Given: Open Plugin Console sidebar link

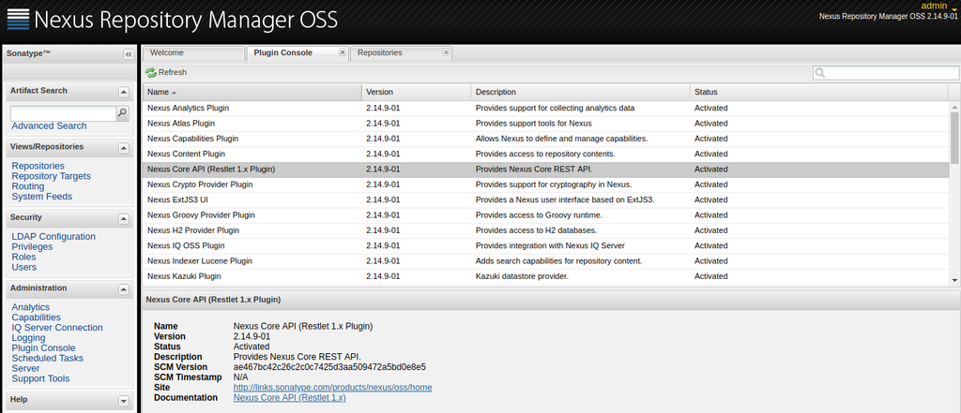Looking at the screenshot, I should (43, 347).
